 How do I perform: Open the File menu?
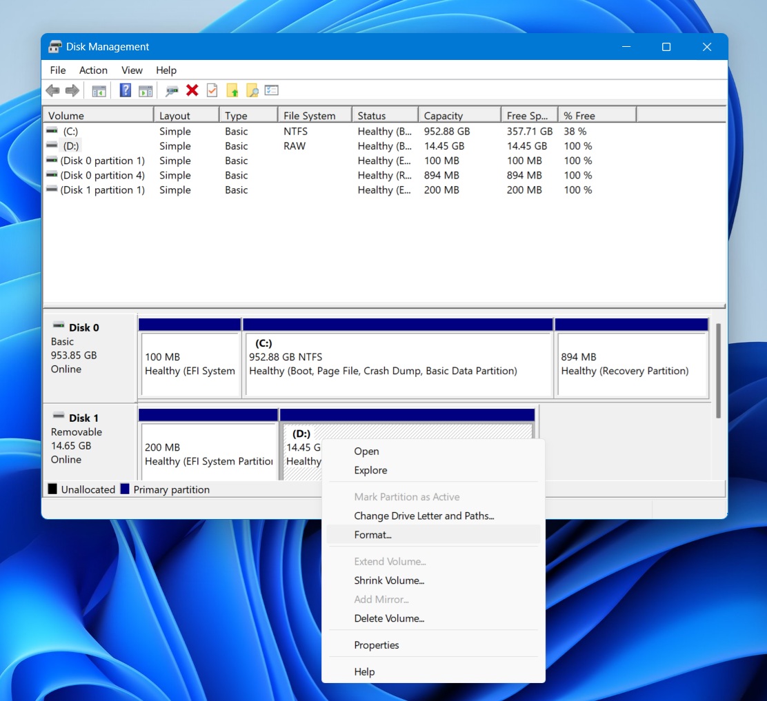[58, 70]
